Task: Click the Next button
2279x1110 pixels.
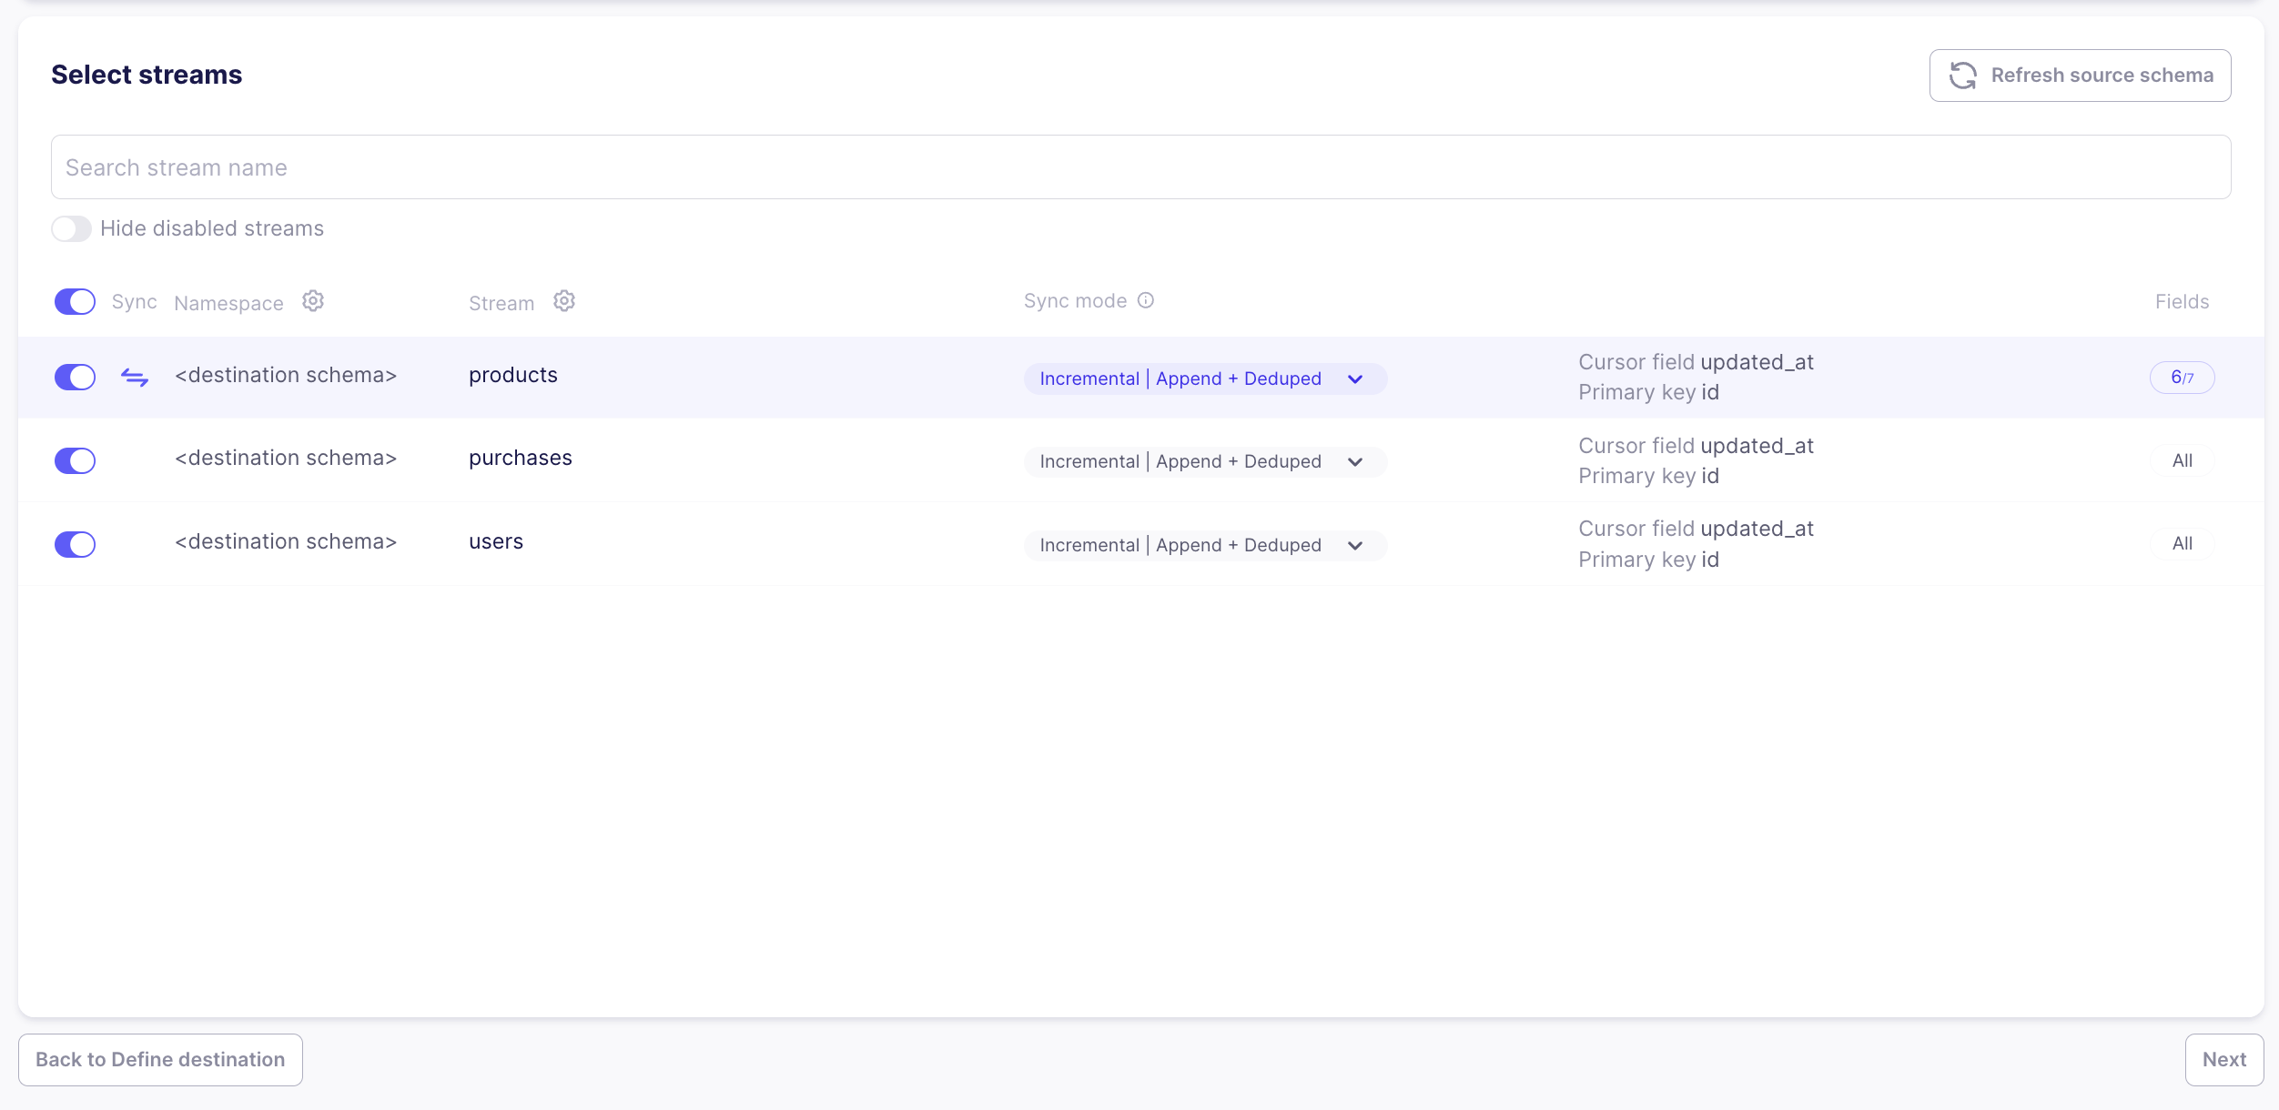Action: (2223, 1059)
